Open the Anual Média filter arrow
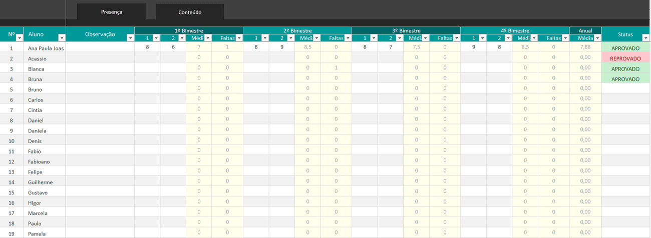The image size is (651, 238). 597,38
